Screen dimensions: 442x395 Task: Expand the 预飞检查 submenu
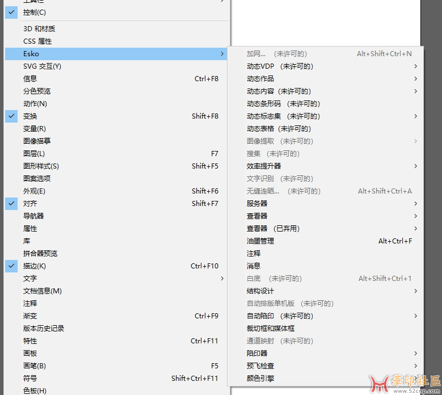[326, 365]
